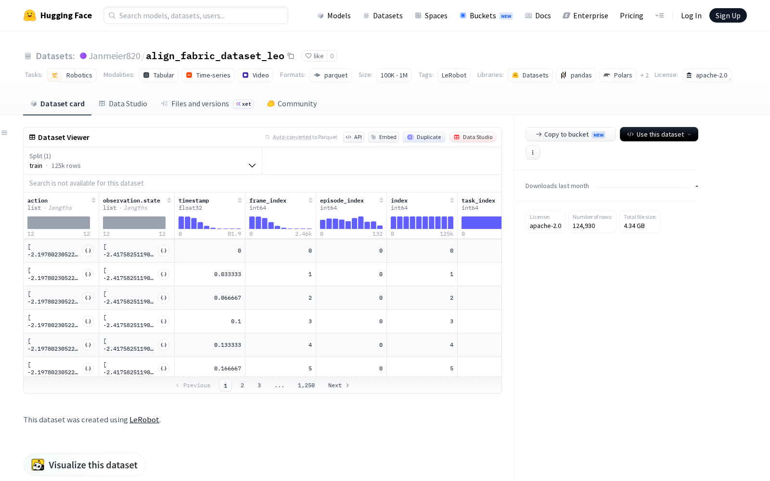Open the collapsed sidebar menu icon

[4, 133]
